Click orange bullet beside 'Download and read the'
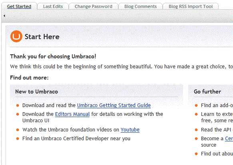 pos(18,105)
